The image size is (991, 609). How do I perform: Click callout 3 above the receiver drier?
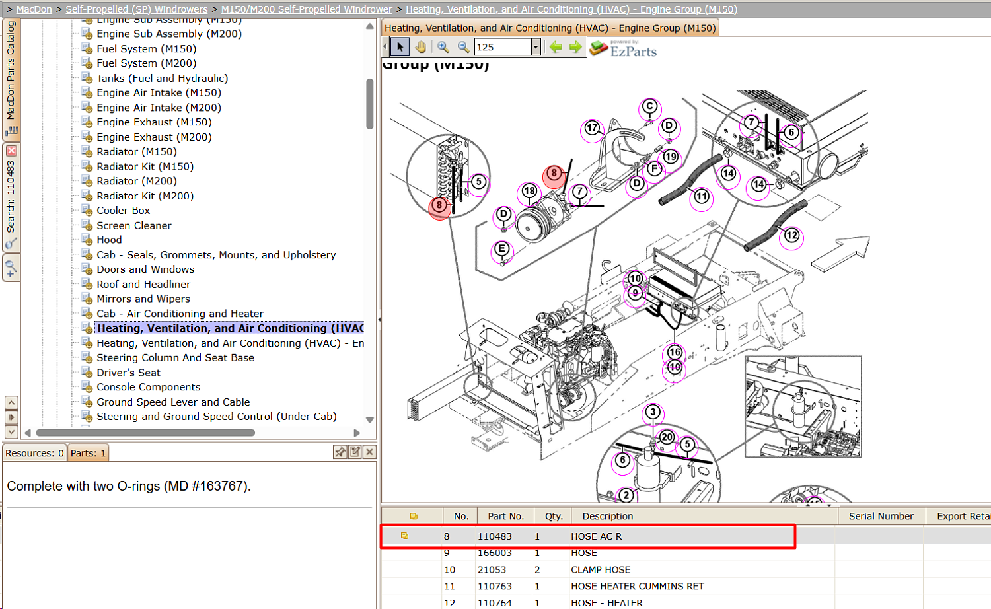(x=653, y=412)
